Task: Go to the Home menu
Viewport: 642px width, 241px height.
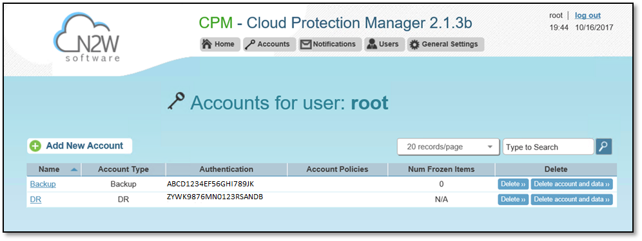Action: coord(220,44)
